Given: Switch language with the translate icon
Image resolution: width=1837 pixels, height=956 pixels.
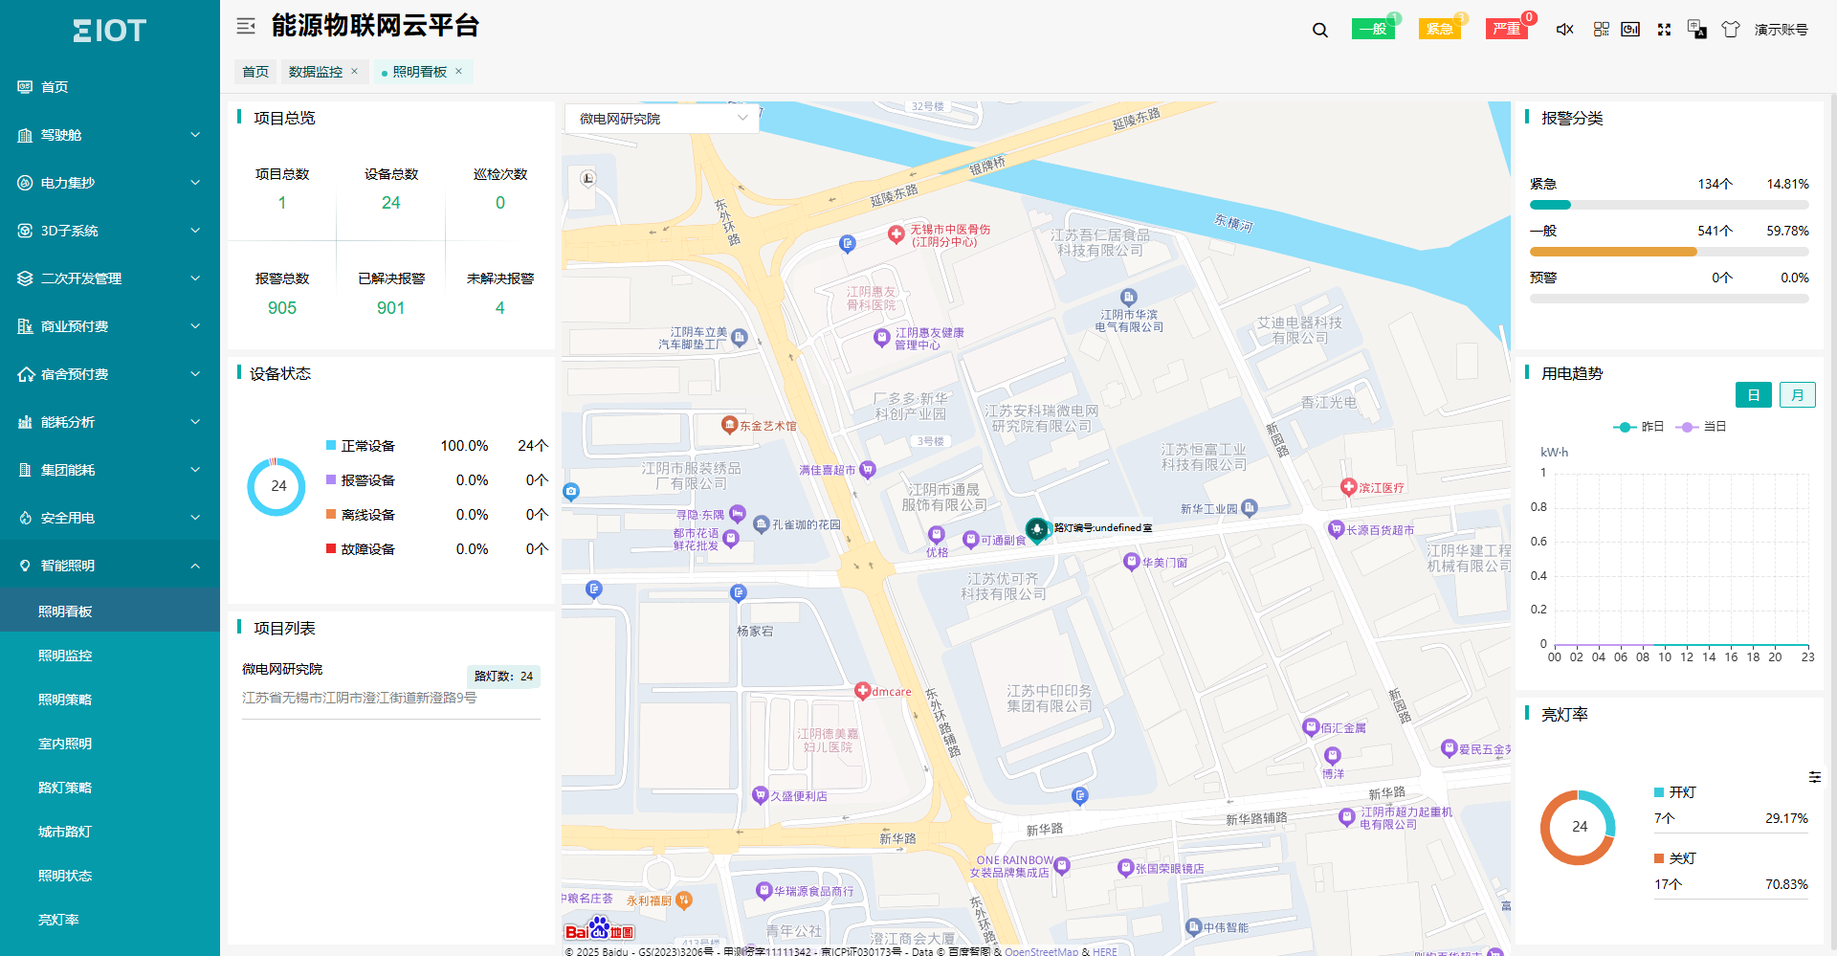Looking at the screenshot, I should [1697, 30].
